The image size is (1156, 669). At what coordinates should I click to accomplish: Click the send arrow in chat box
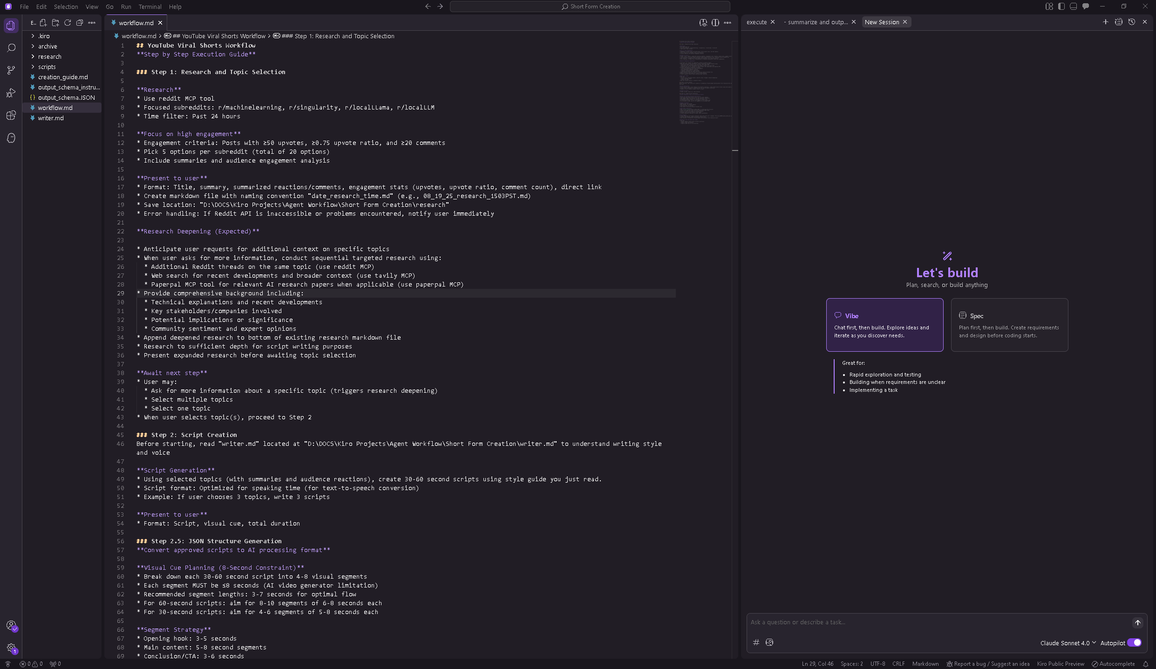click(x=1137, y=622)
